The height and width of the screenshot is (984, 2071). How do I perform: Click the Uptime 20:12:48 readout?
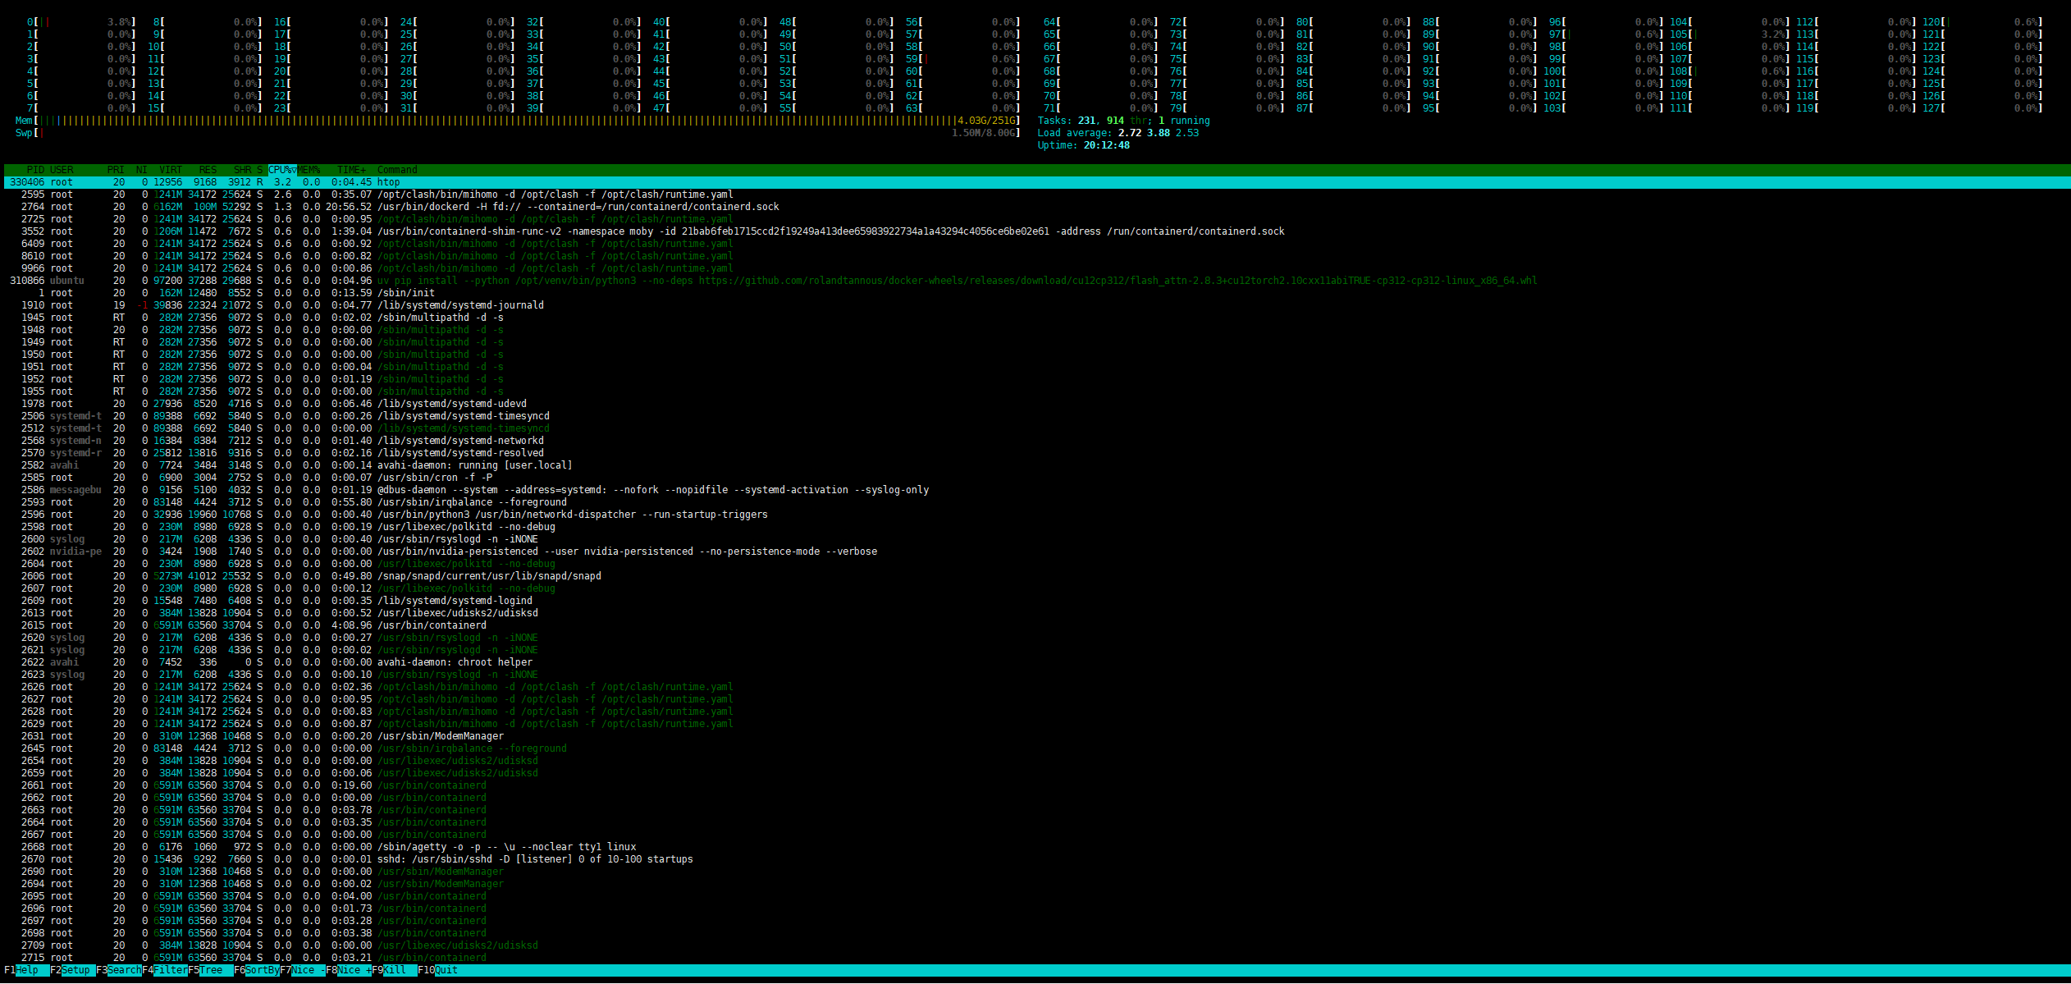coord(1083,145)
